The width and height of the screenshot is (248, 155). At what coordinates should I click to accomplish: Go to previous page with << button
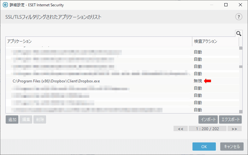click(180, 129)
